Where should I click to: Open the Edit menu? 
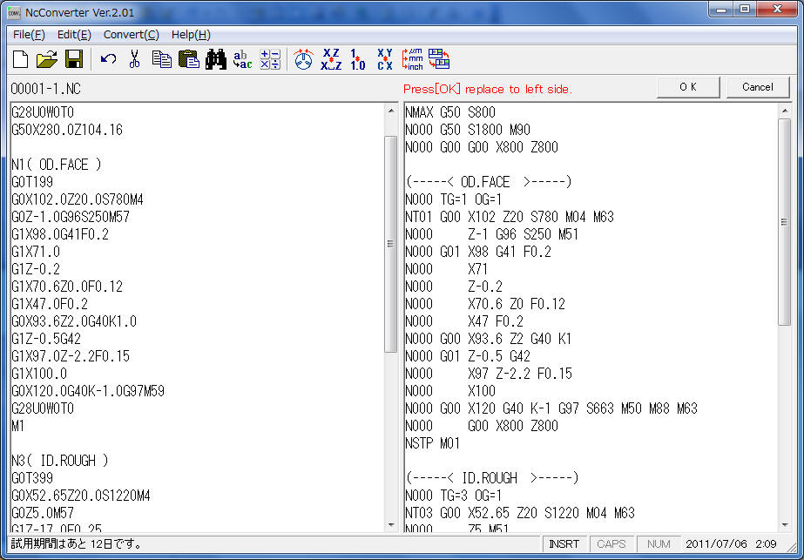74,35
